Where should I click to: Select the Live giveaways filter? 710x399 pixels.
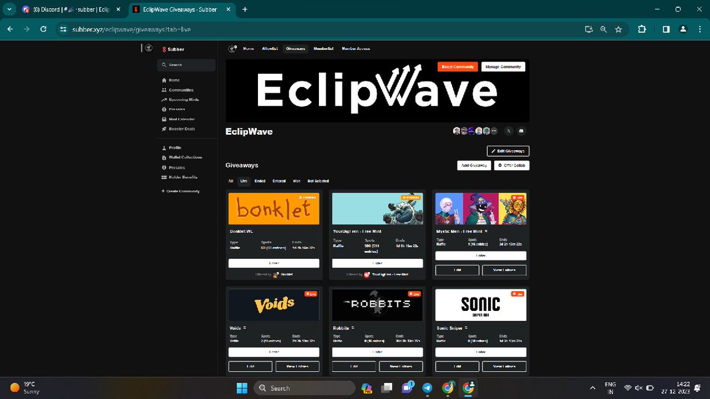[x=244, y=181]
